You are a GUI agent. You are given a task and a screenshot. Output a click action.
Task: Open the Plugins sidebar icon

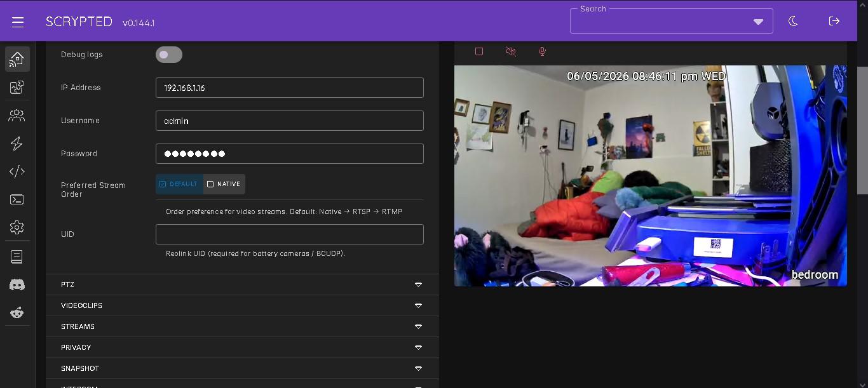pos(17,87)
